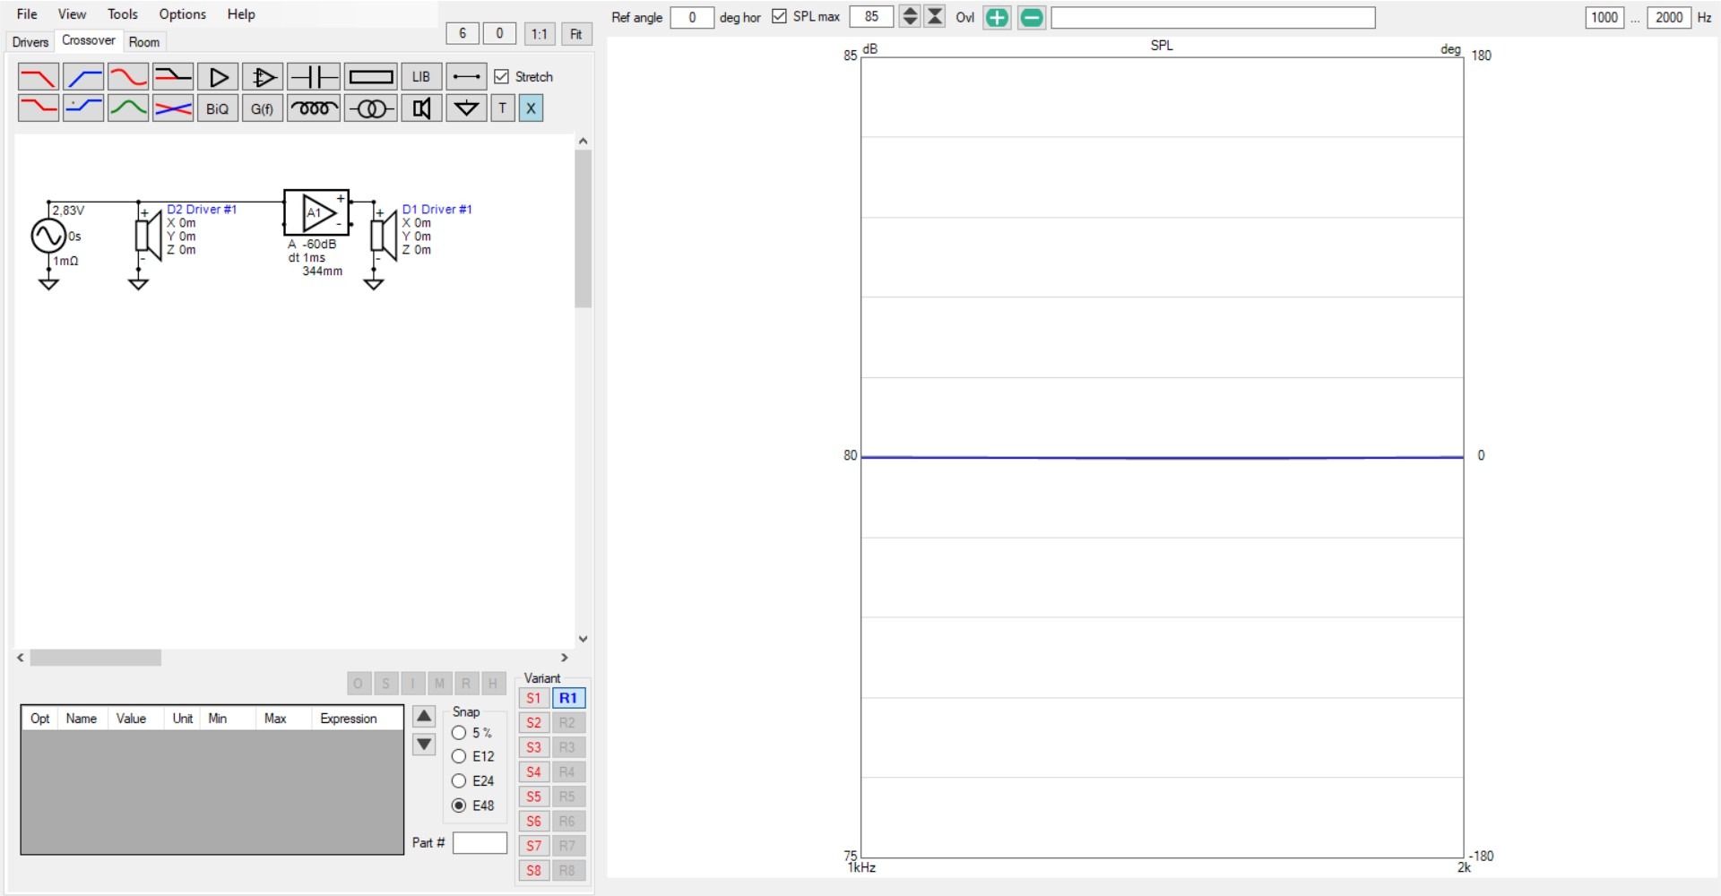Click the T toolbar button
Screen dimensions: 1721x896
[503, 108]
